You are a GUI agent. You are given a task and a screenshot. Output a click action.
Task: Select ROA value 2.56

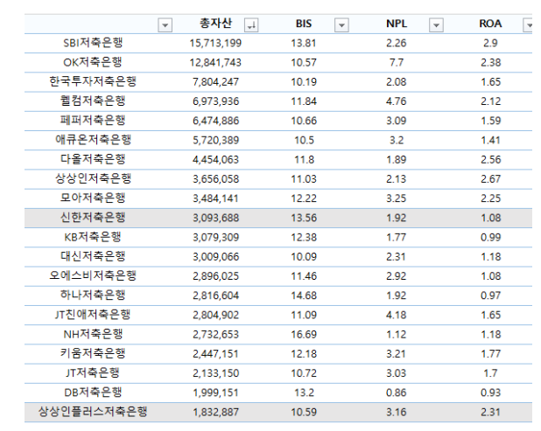click(x=490, y=159)
